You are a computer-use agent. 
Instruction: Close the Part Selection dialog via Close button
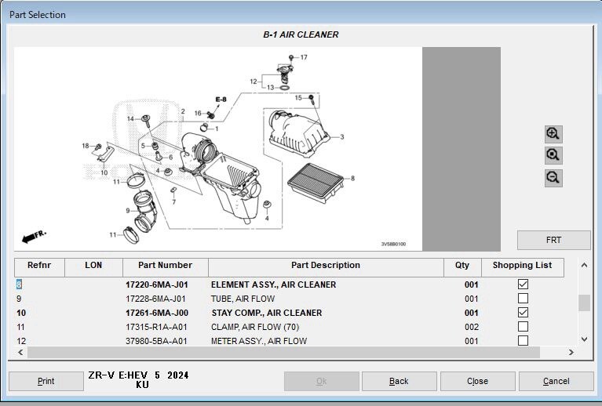pyautogui.click(x=478, y=381)
